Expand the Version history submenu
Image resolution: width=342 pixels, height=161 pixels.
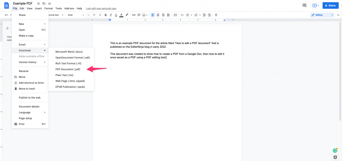click(30, 62)
